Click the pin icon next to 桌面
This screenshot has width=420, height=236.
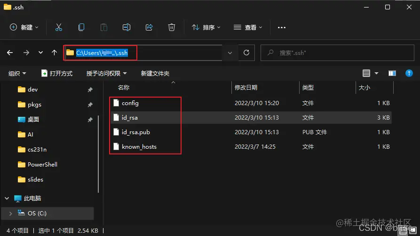click(90, 120)
